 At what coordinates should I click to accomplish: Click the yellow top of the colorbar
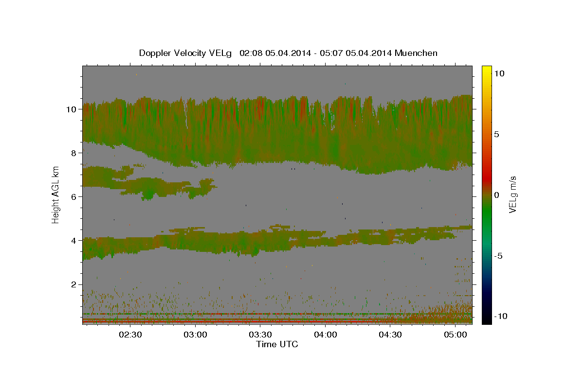coord(487,71)
